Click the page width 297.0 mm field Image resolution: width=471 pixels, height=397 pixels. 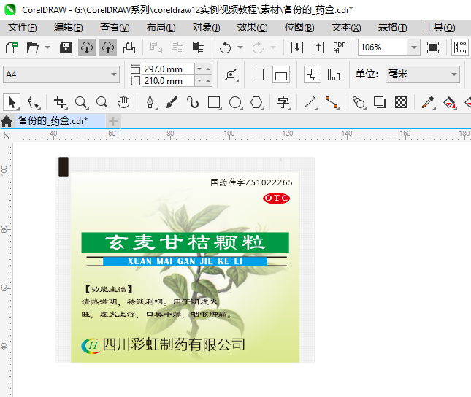168,69
